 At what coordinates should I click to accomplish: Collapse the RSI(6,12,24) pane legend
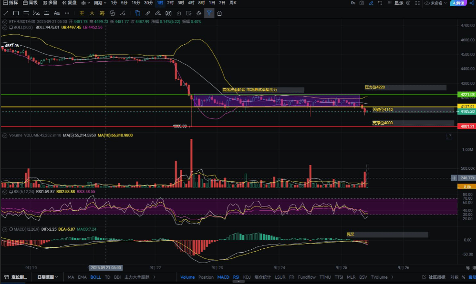(x=5, y=192)
